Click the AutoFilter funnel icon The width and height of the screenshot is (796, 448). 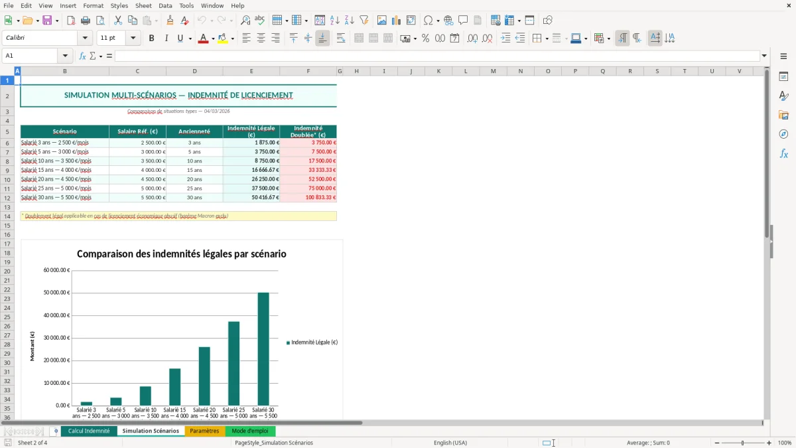[364, 21]
